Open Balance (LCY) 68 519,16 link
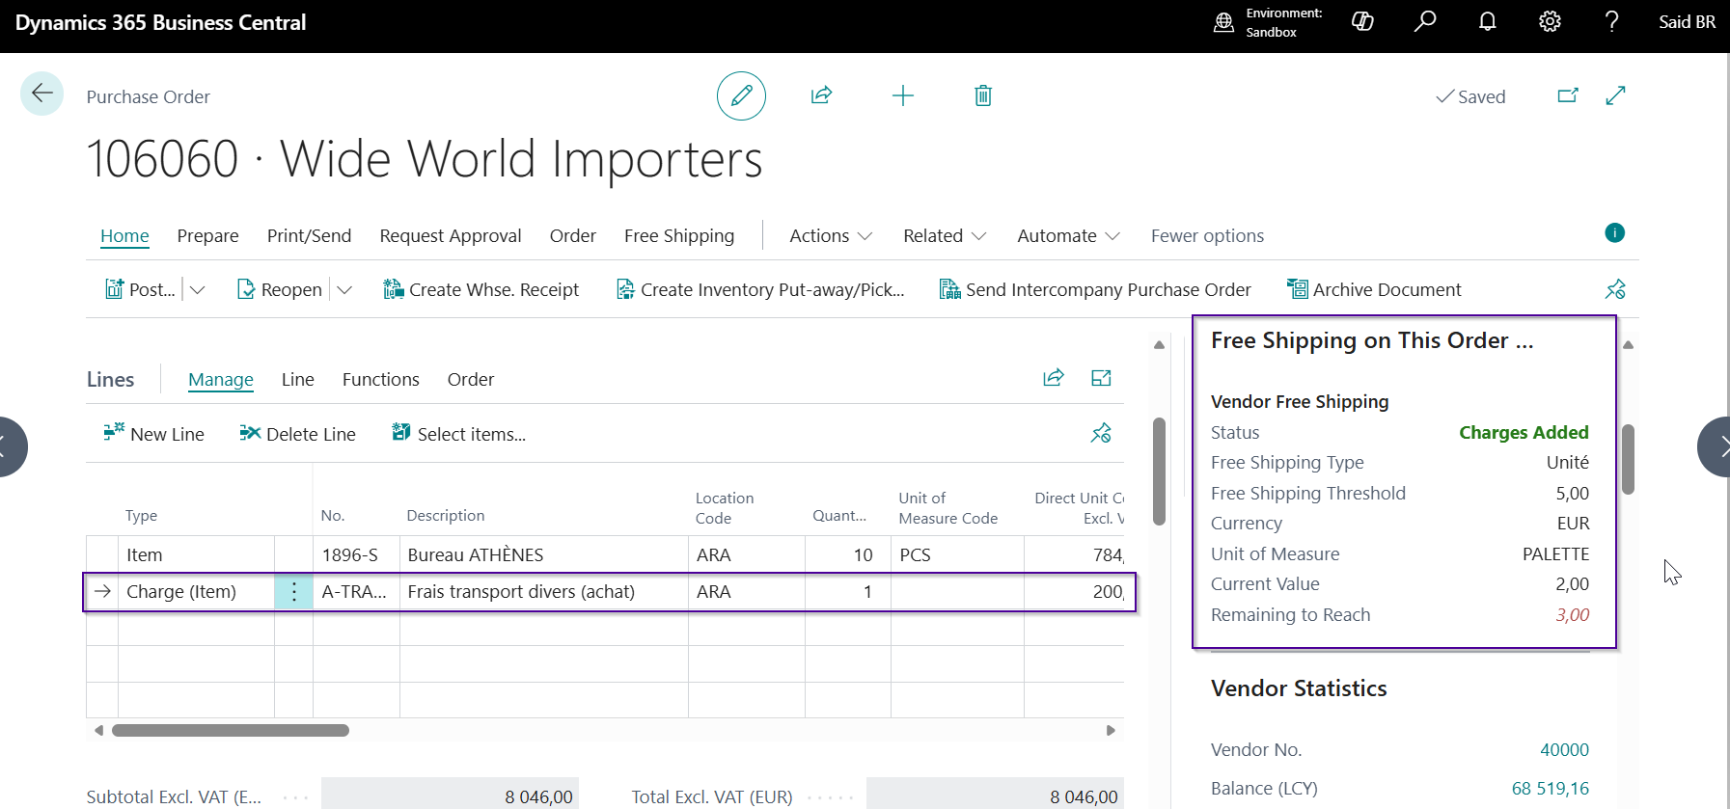 click(1550, 788)
